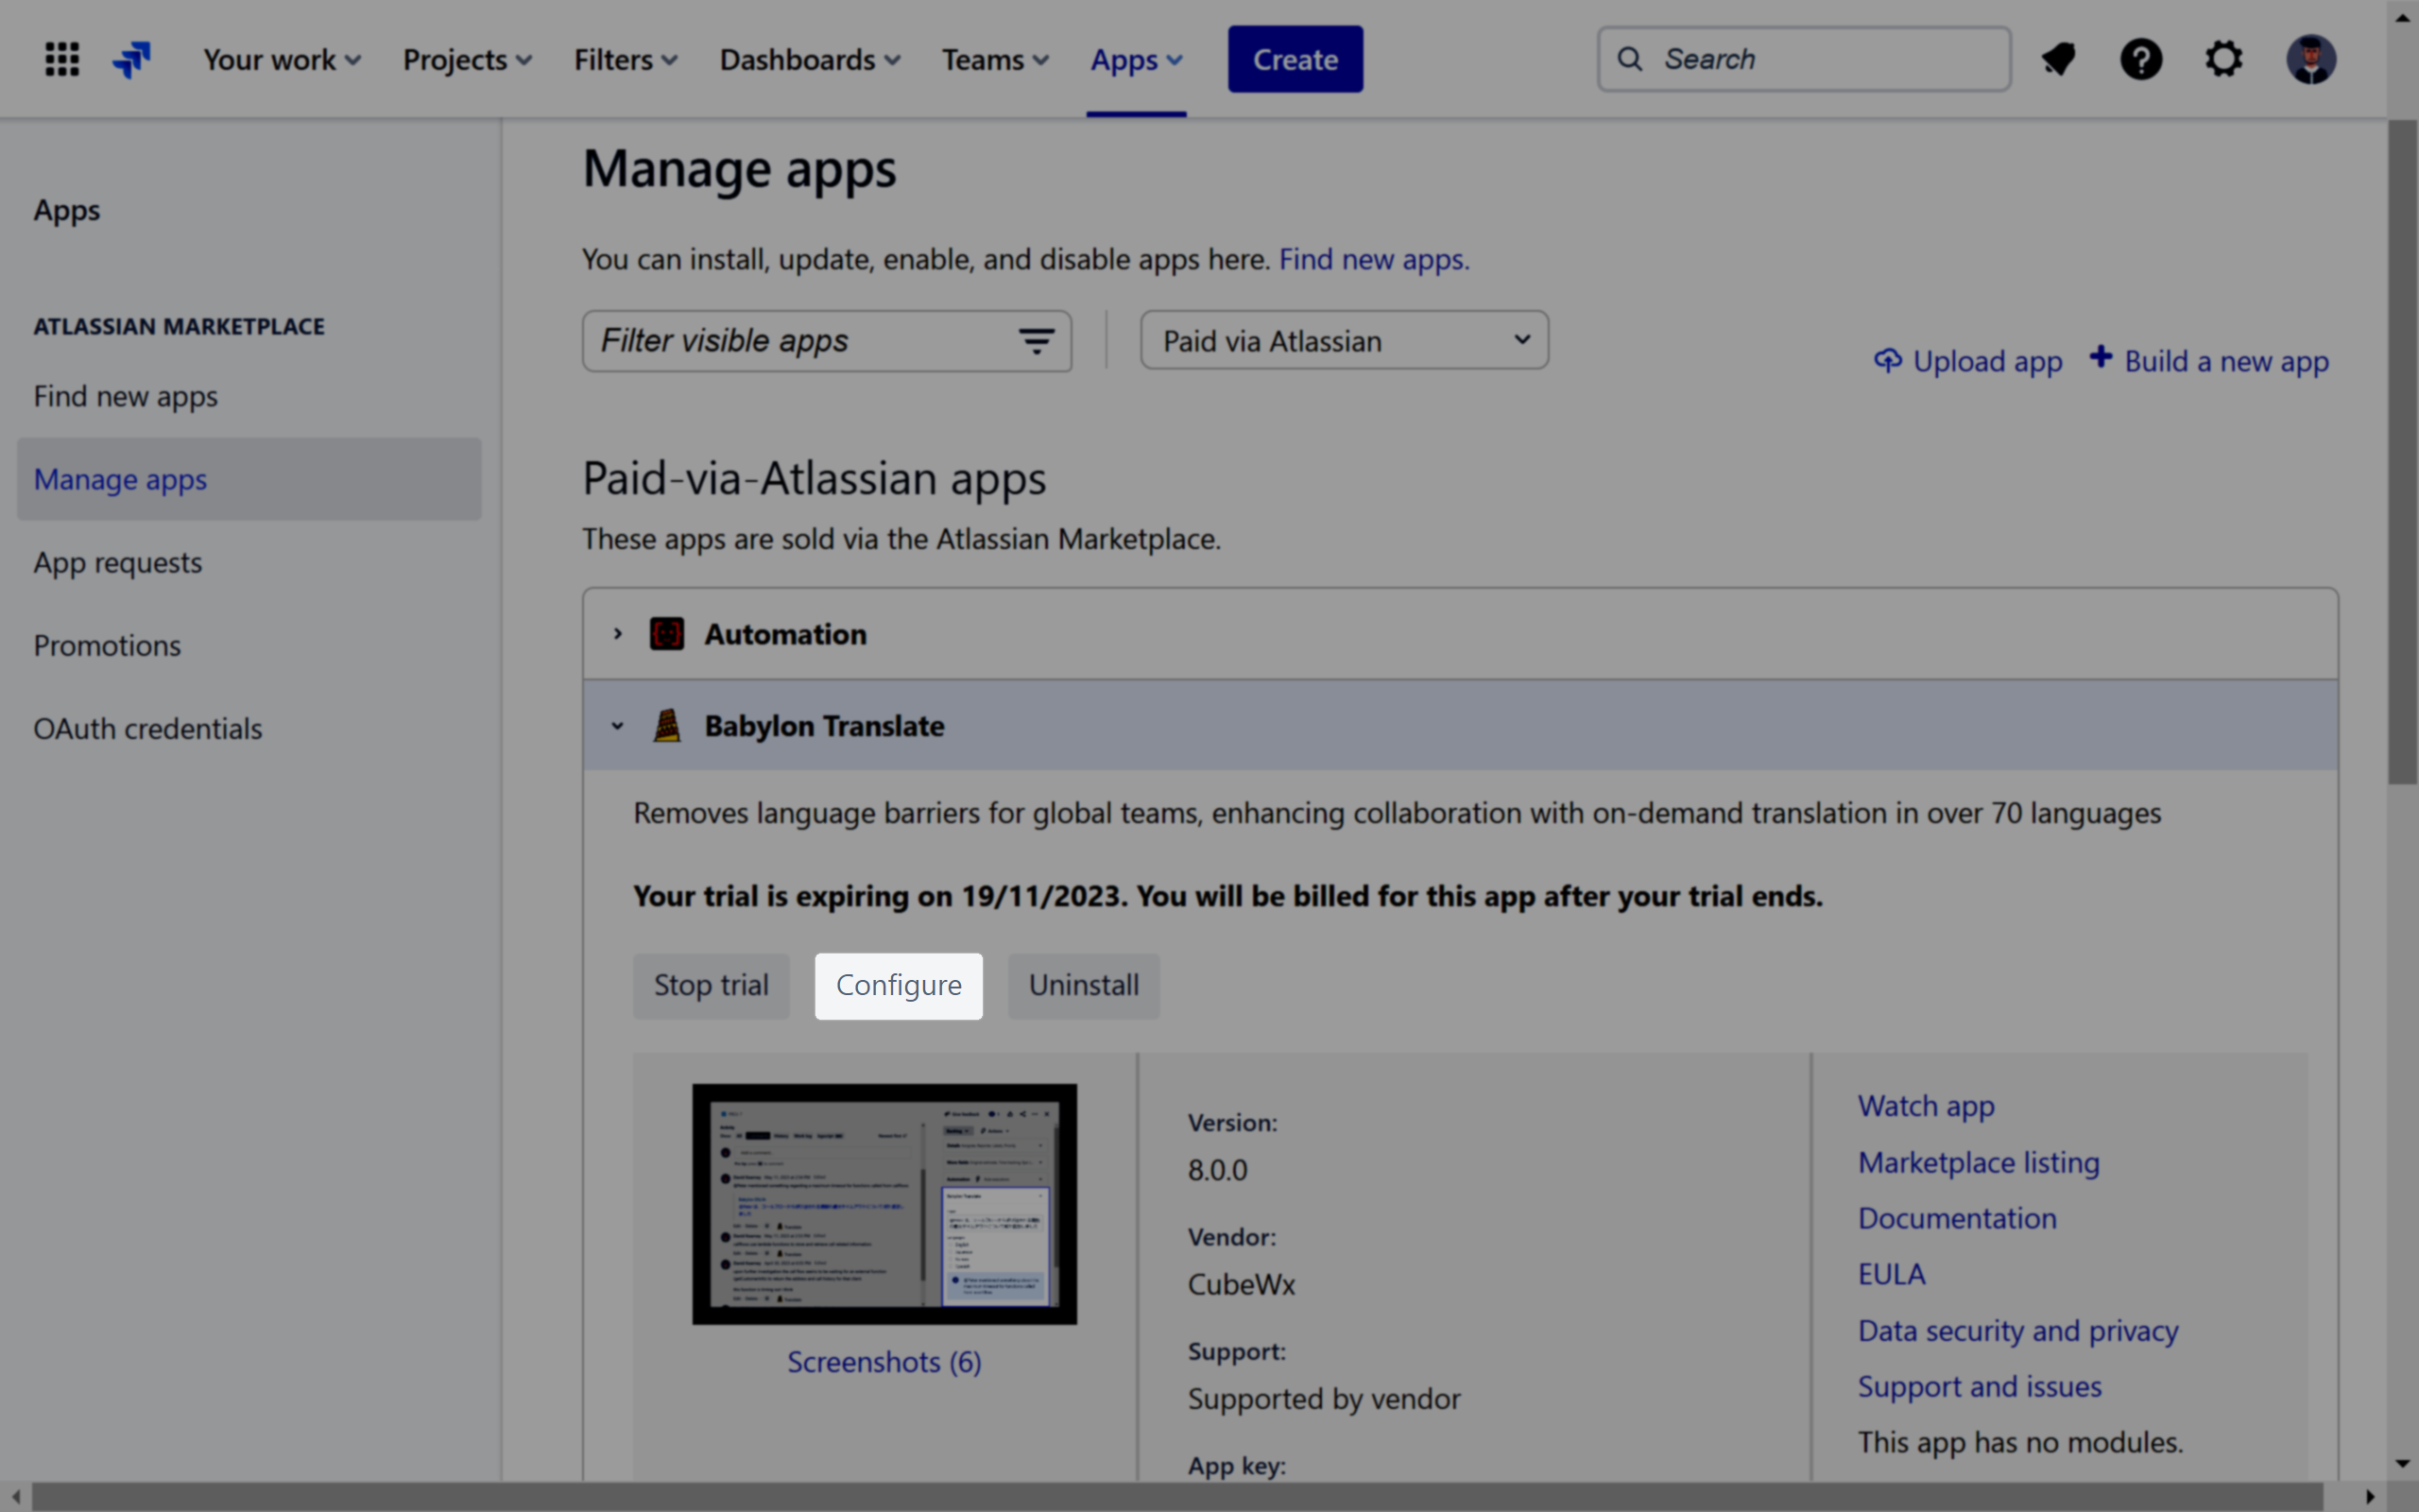Click the vertical scrollbar thumb
Image resolution: width=2419 pixels, height=1512 pixels.
2403,452
